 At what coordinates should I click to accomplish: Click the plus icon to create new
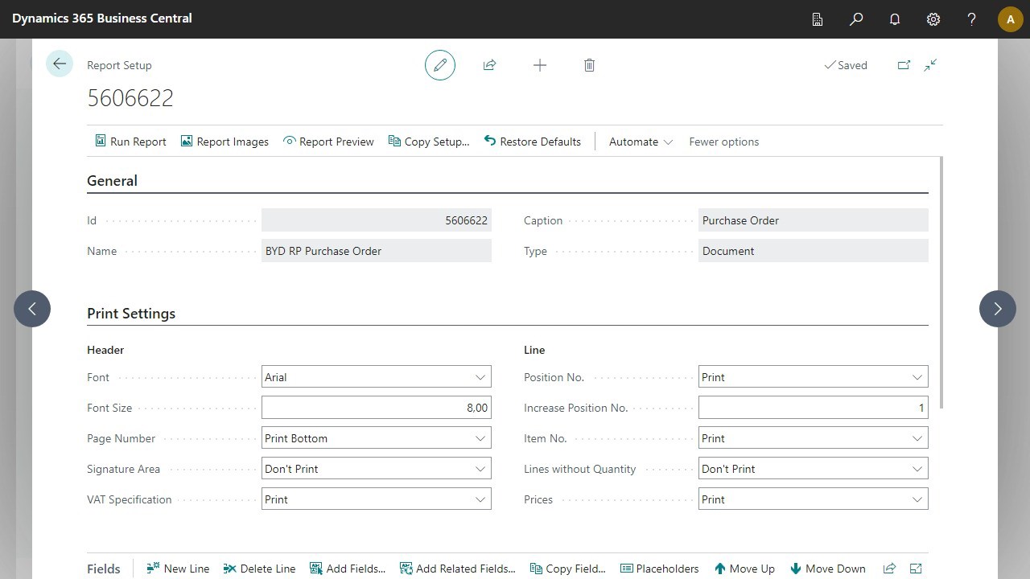[x=540, y=65]
